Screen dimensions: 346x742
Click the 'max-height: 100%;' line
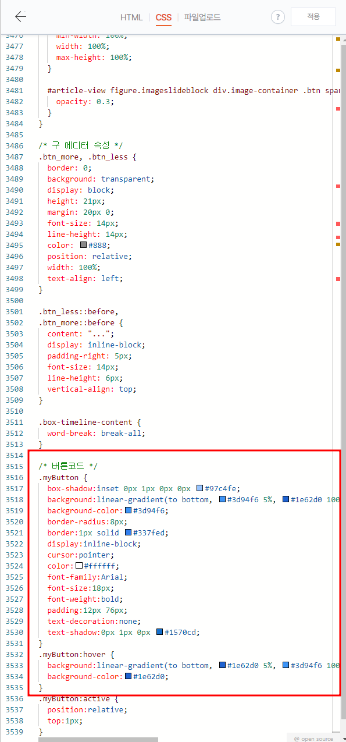pos(94,57)
